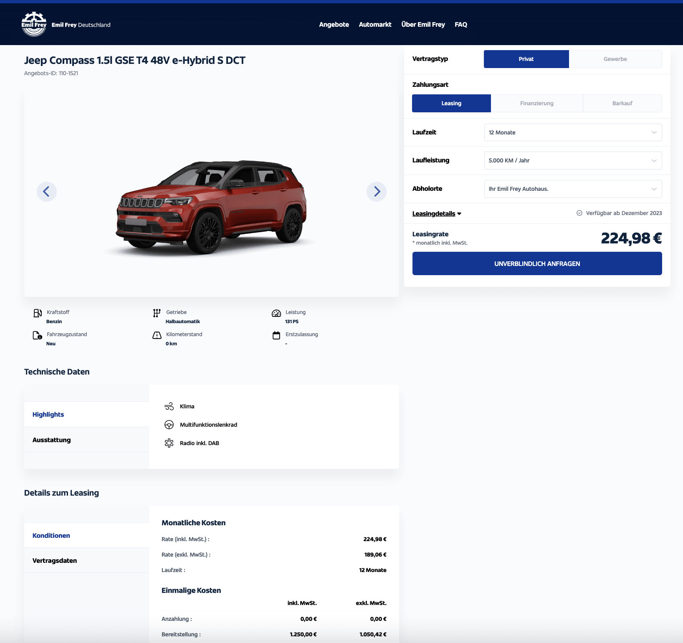Click the Radio inkl. DAB icon
683x643 pixels.
pyautogui.click(x=169, y=443)
